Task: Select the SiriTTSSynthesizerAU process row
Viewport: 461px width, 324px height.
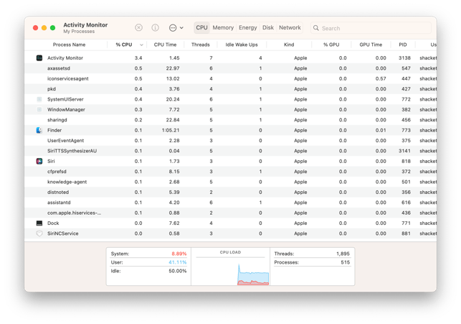Action: (231, 151)
